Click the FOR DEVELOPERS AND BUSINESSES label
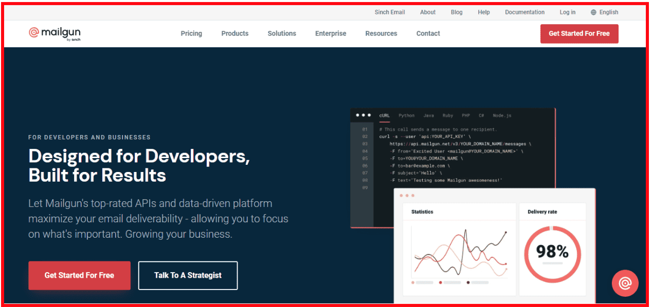Image resolution: width=652 pixels, height=307 pixels. [89, 138]
